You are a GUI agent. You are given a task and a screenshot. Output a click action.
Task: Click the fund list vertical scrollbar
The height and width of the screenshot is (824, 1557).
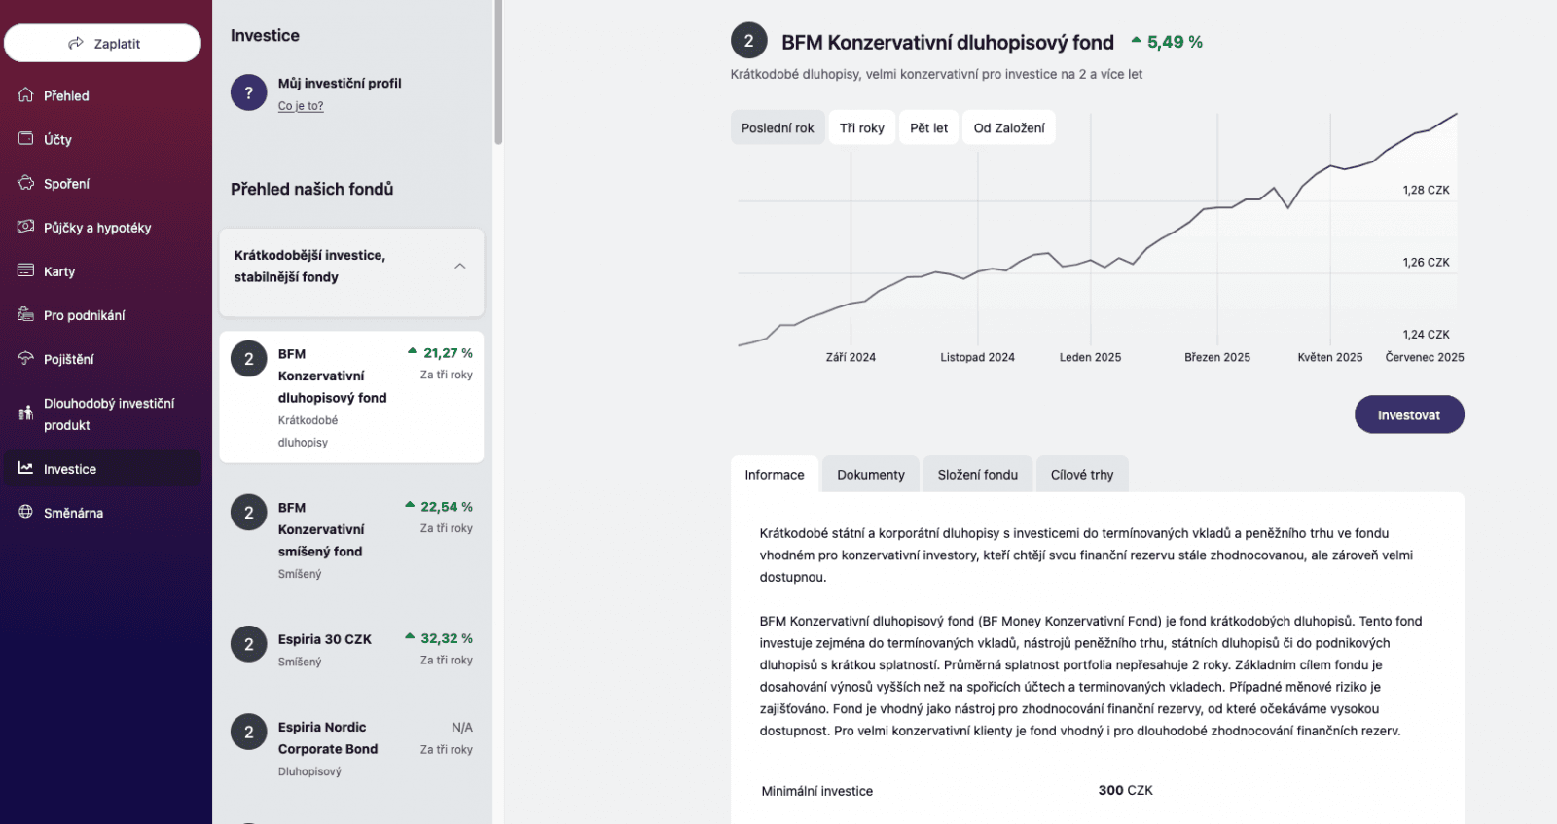(x=498, y=73)
